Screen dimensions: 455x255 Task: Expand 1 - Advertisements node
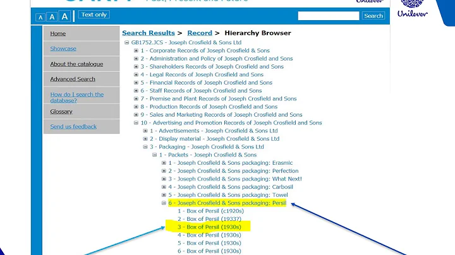[145, 131]
